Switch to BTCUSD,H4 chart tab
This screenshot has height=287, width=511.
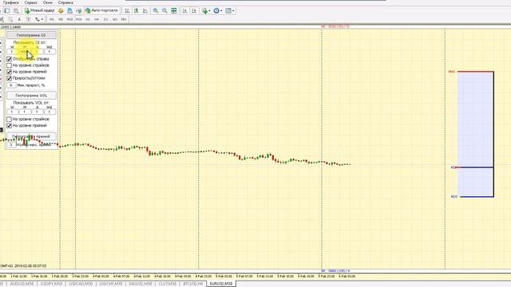click(x=193, y=284)
